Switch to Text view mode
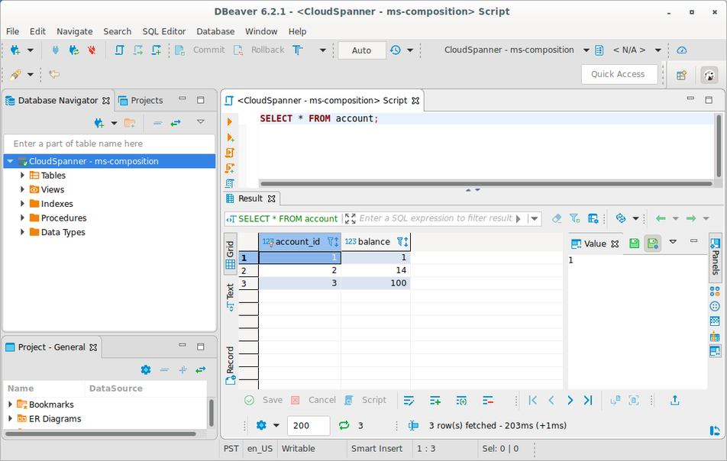The image size is (727, 461). point(231,297)
